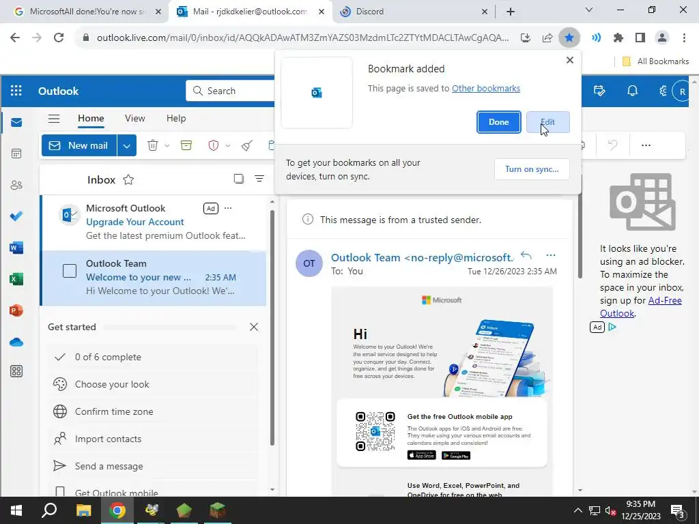Viewport: 699px width, 524px height.
Task: Click the Archive icon in toolbar
Action: pos(186,145)
